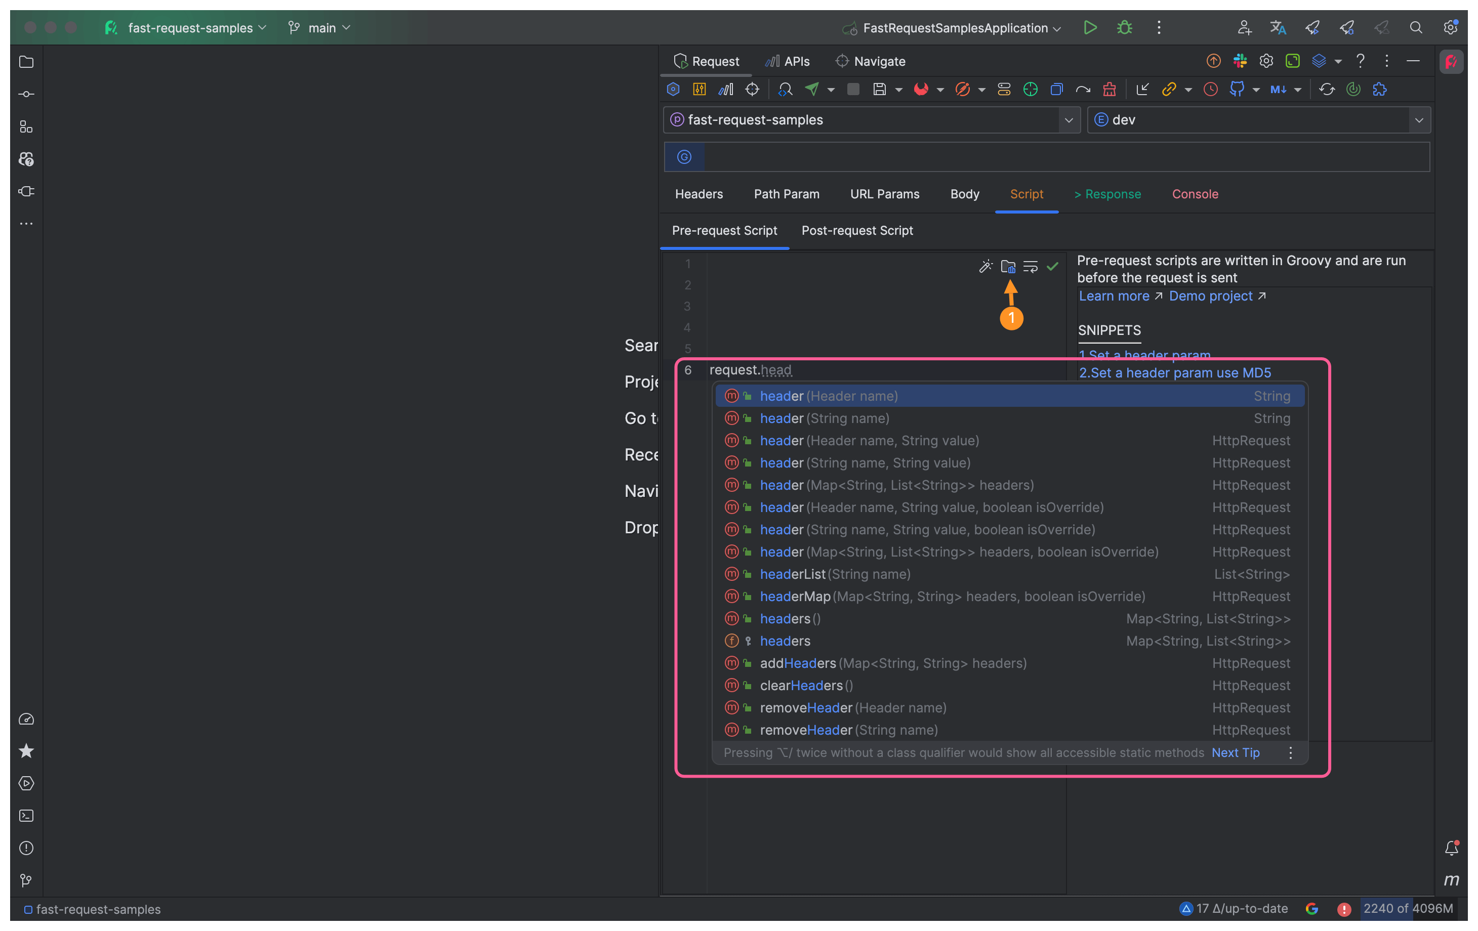Click the gray stop request square
The image size is (1478, 931).
(852, 89)
